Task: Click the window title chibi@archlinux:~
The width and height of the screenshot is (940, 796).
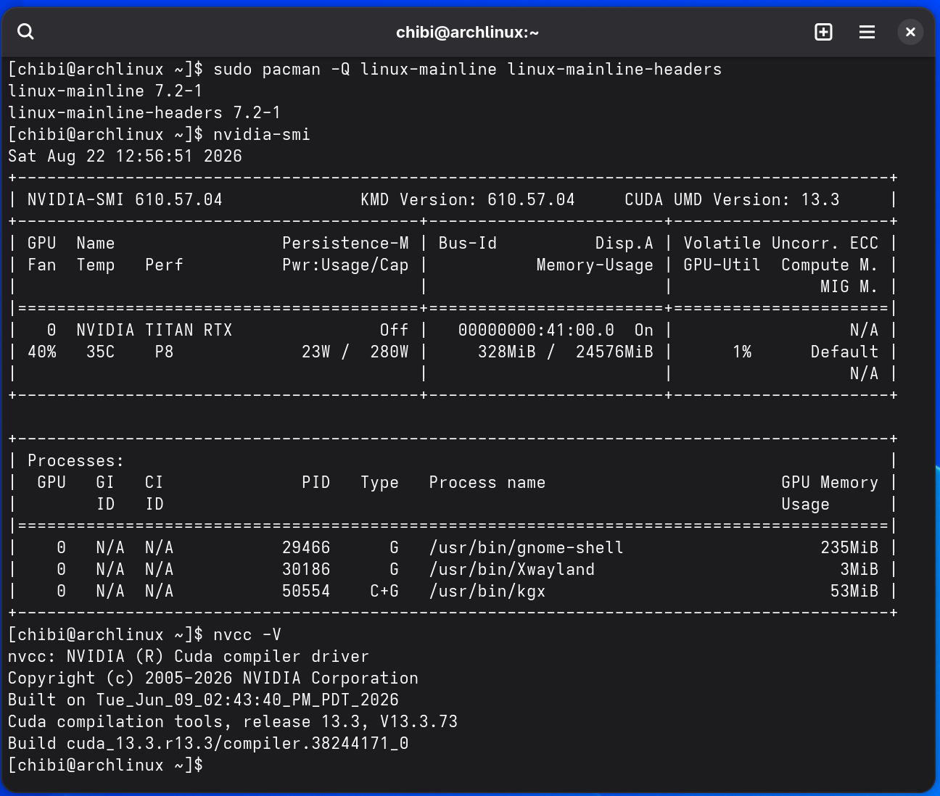Action: tap(467, 33)
